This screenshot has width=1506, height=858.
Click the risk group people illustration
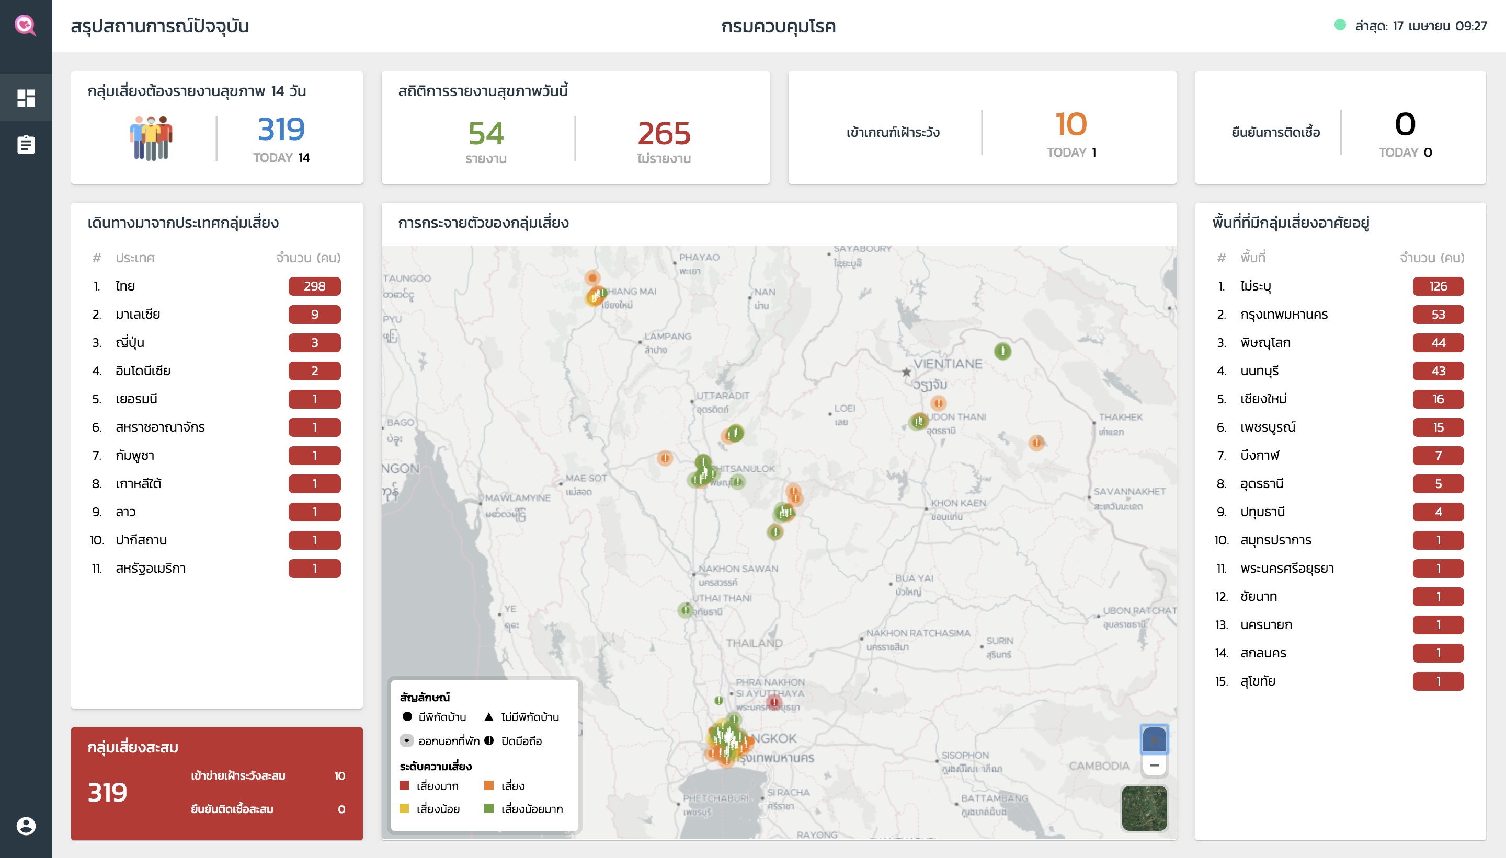(x=151, y=138)
